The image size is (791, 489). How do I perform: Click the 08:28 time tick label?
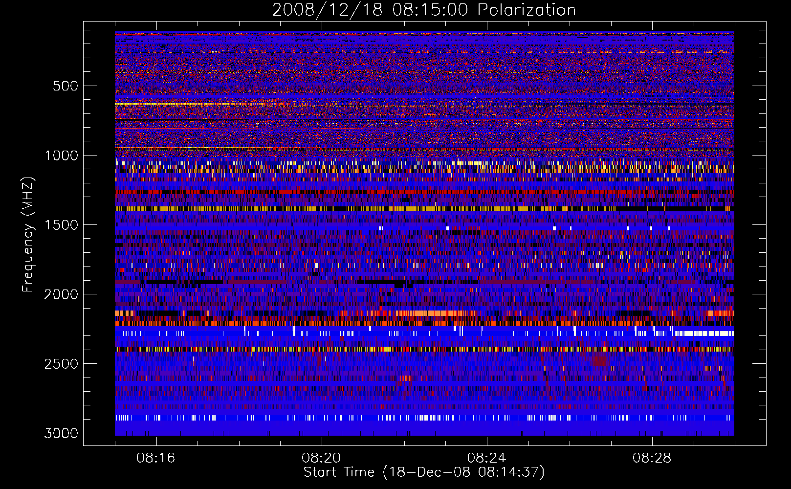[652, 458]
